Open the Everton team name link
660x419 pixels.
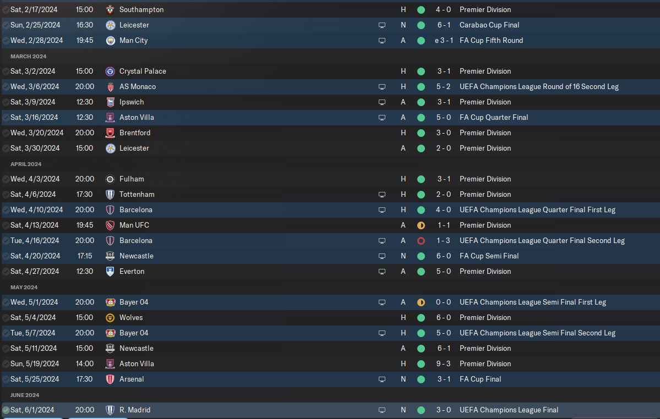pos(132,271)
